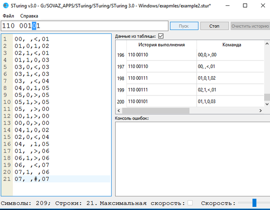Click code line 12: 00,1,>,00
This screenshot has height=210, width=270.
[32, 116]
